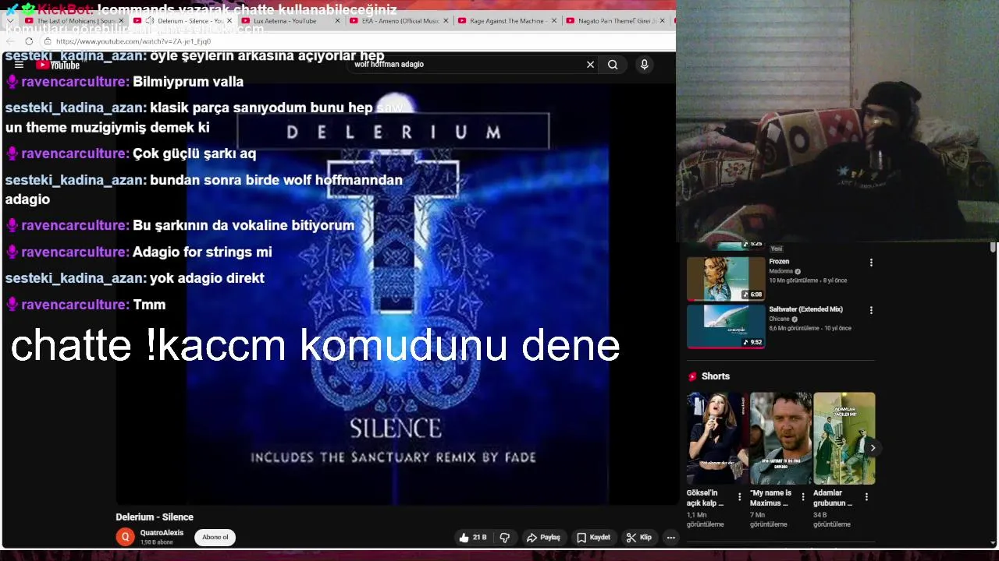
Task: Play the Adamlar grubunun short
Action: (844, 439)
